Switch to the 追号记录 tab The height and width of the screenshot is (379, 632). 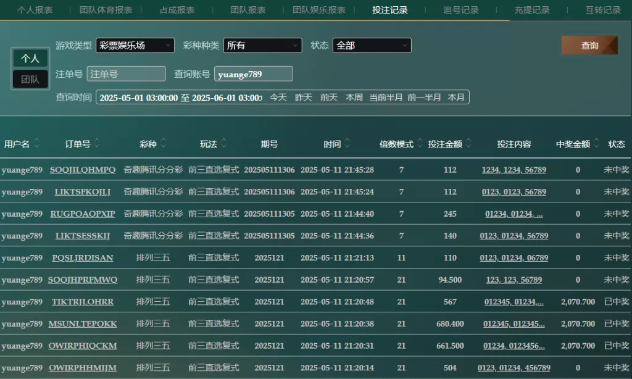(x=461, y=10)
